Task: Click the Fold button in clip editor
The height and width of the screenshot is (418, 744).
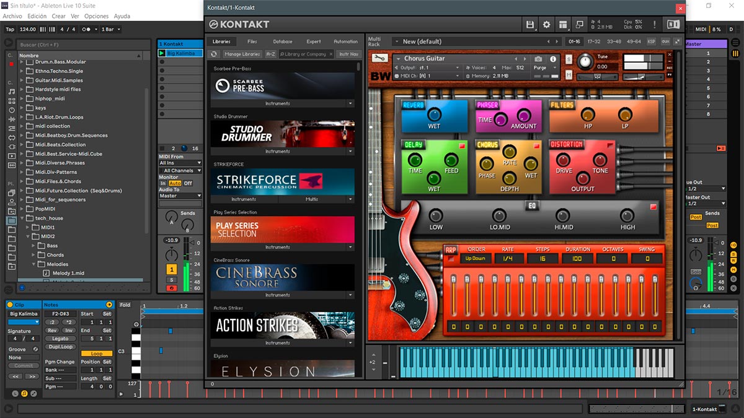Action: [x=125, y=305]
